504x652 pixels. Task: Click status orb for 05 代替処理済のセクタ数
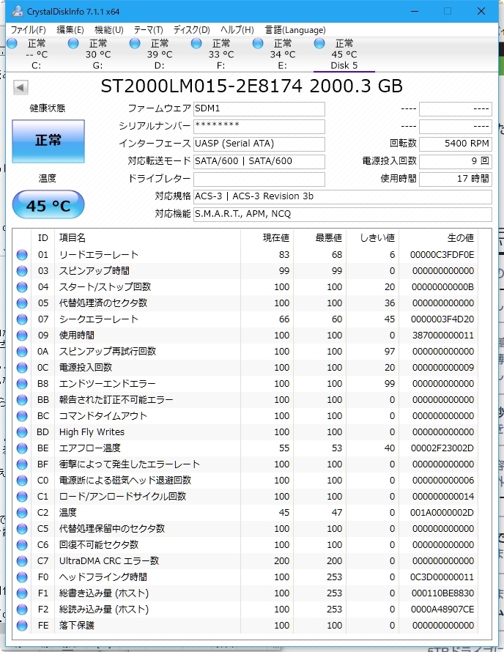click(22, 303)
